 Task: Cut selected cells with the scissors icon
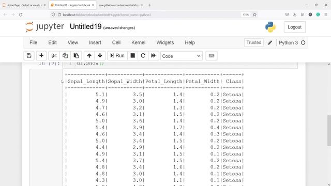[54, 56]
